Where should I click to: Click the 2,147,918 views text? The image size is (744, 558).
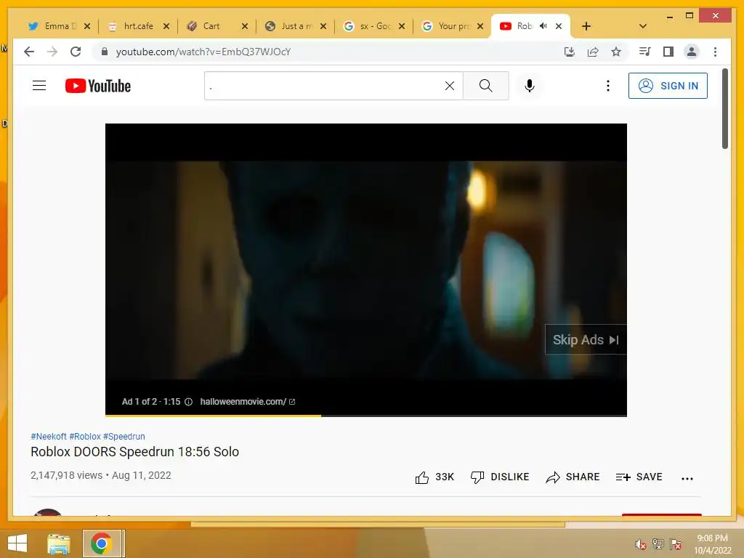click(x=66, y=475)
